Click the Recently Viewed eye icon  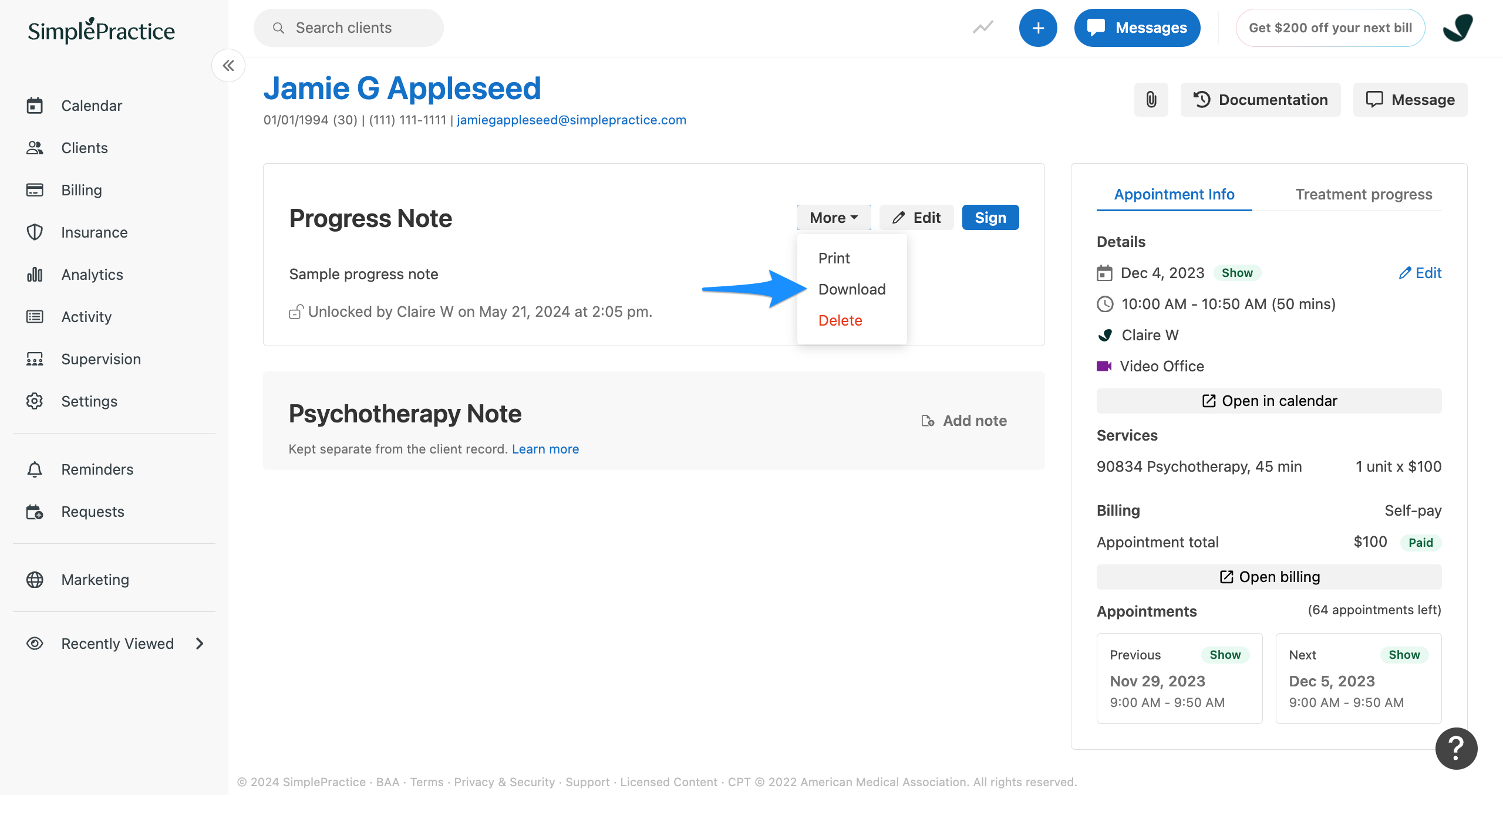click(x=35, y=644)
